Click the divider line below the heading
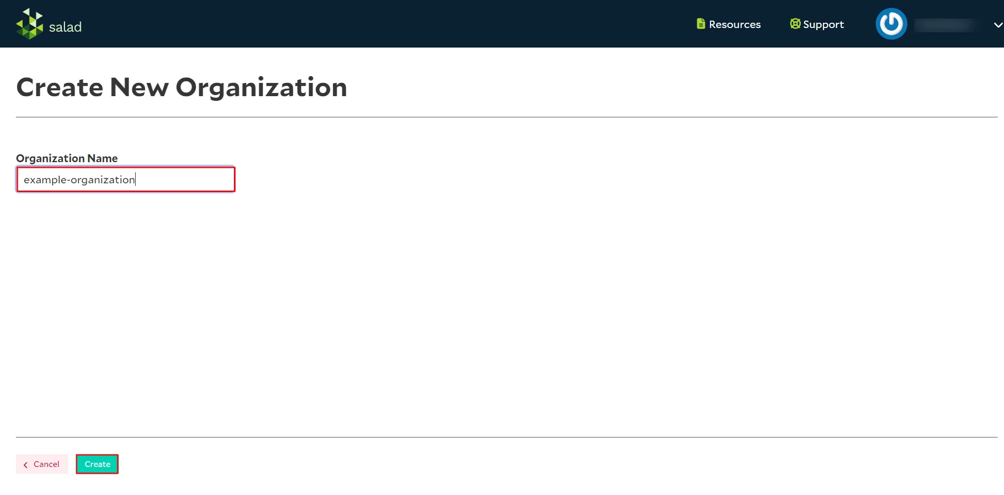The image size is (1004, 495). 507,117
